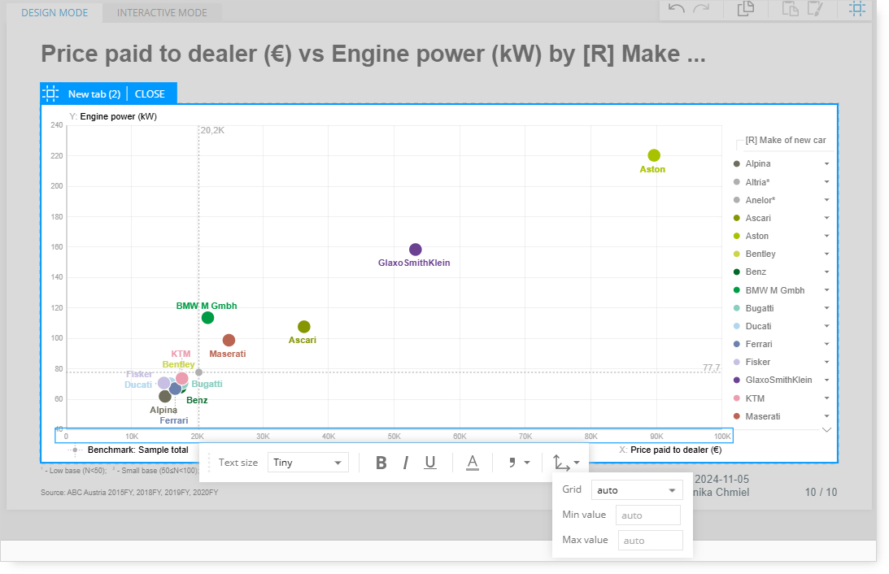
Task: Click the Benchmark: Sample total label
Action: (137, 450)
